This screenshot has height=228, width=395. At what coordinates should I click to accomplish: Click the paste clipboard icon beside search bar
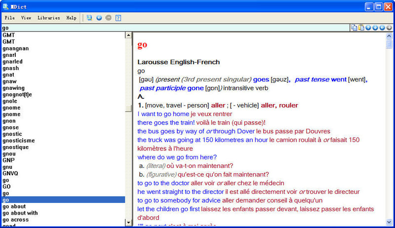(361, 28)
